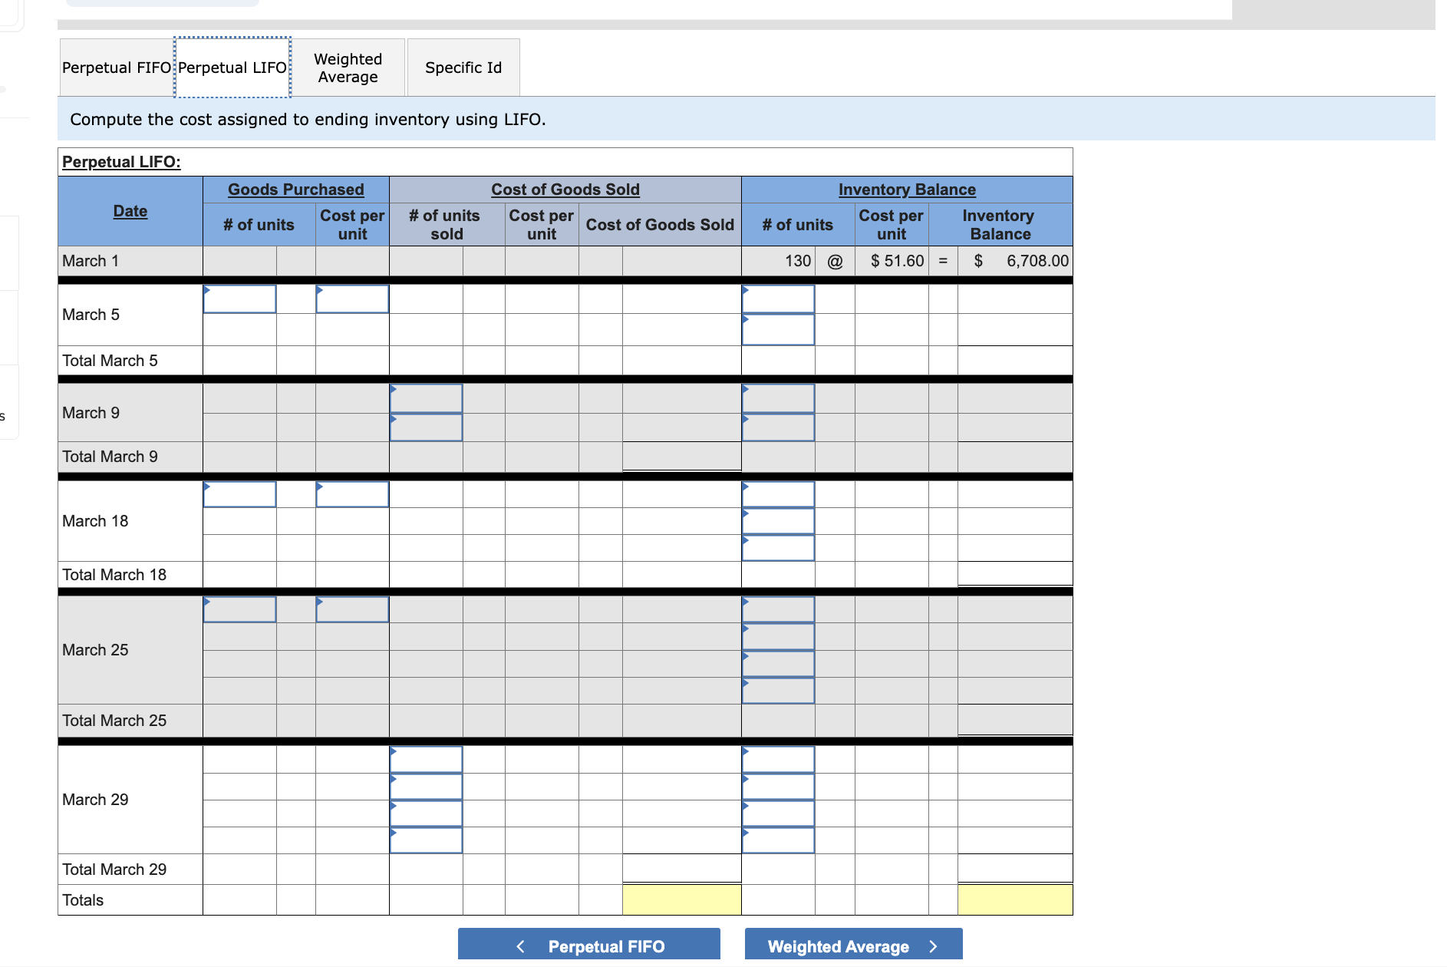Open March 29 third inventory units dropdown
The height and width of the screenshot is (967, 1447).
tap(778, 813)
